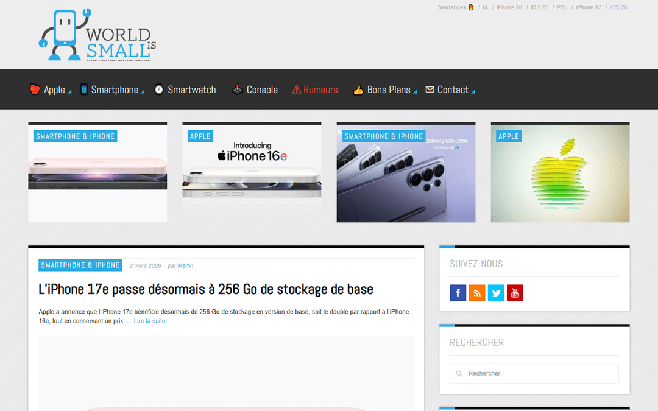Image resolution: width=658 pixels, height=411 pixels.
Task: Click the envelope icon beside Contact
Action: (x=430, y=90)
